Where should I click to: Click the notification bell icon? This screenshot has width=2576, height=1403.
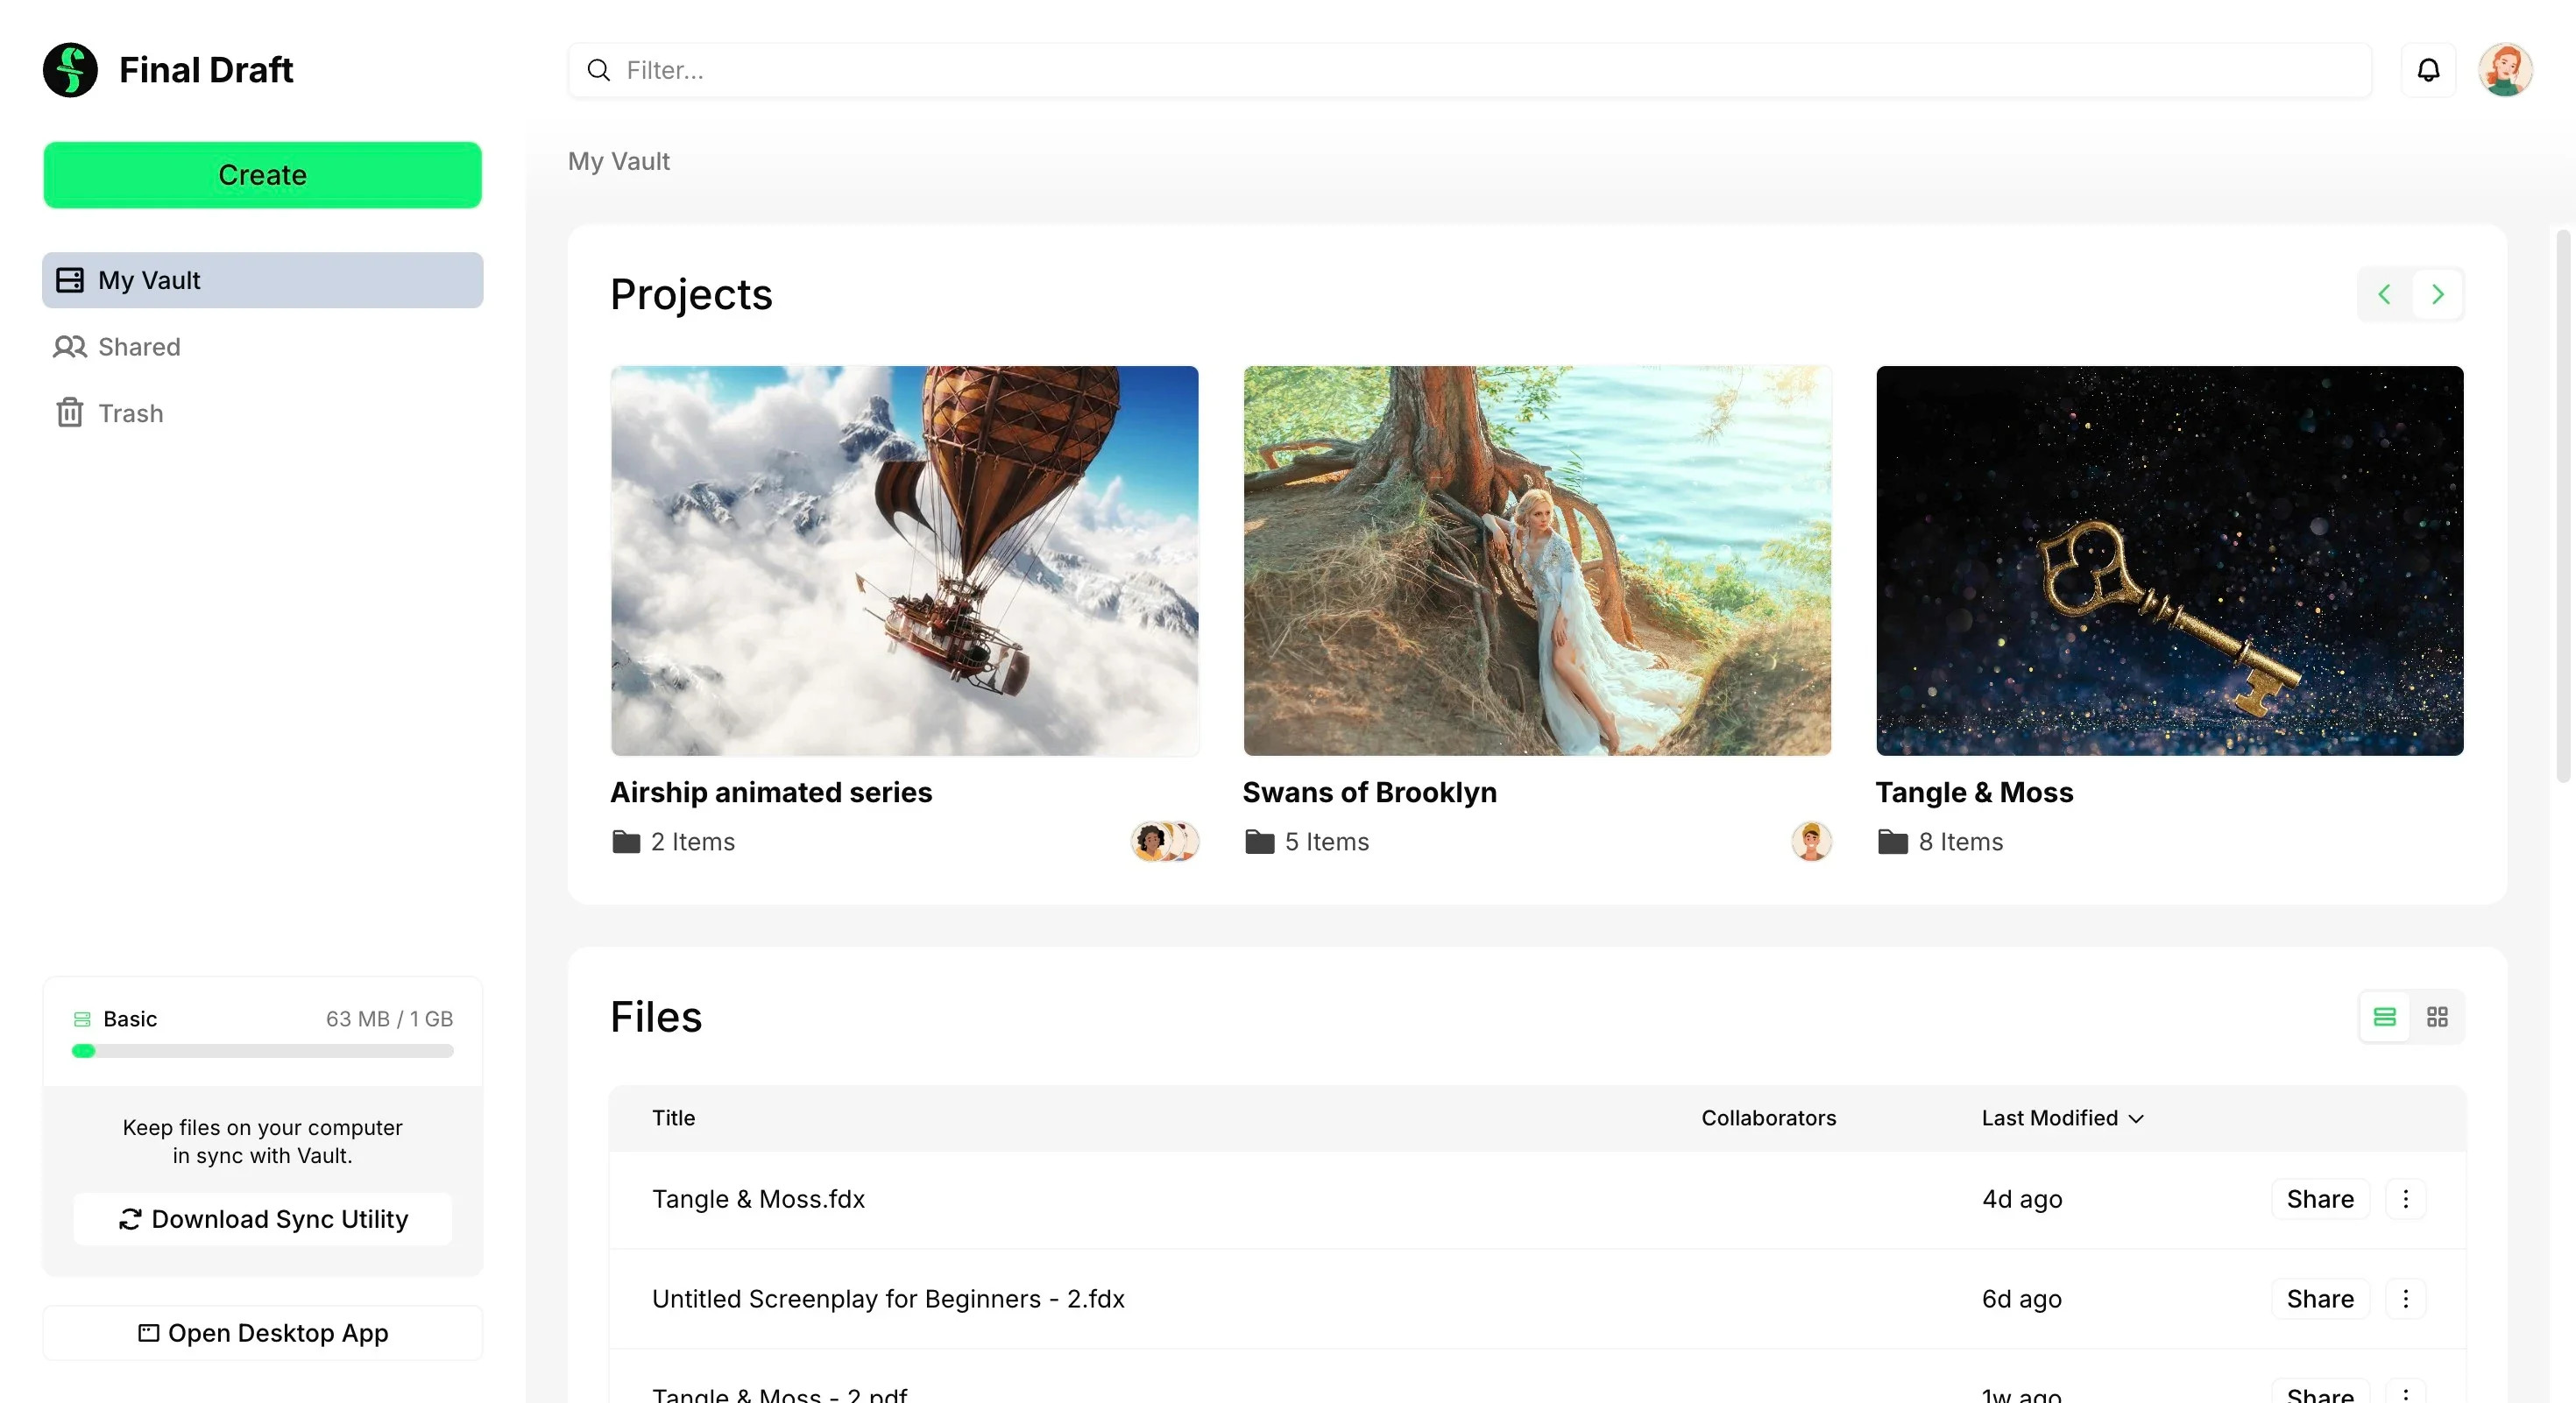(2428, 70)
